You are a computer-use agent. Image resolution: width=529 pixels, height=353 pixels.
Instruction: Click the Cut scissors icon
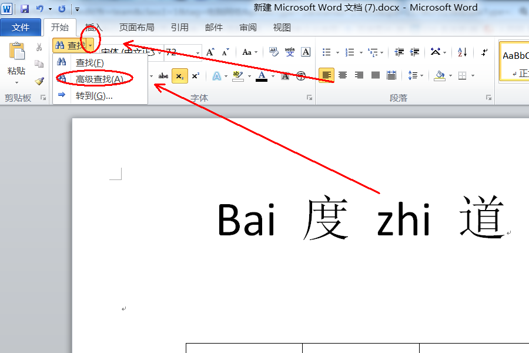[x=39, y=47]
